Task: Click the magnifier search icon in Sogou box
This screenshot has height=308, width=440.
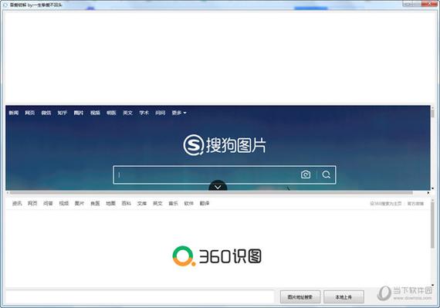Action: [326, 174]
